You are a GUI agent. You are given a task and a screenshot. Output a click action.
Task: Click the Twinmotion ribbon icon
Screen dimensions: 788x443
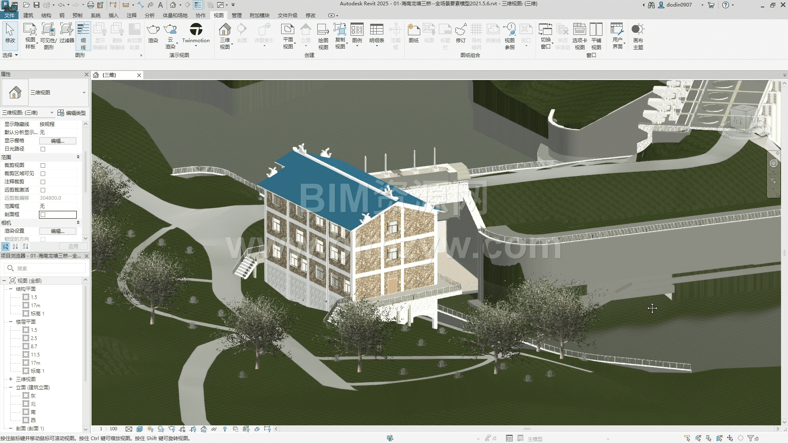click(196, 30)
